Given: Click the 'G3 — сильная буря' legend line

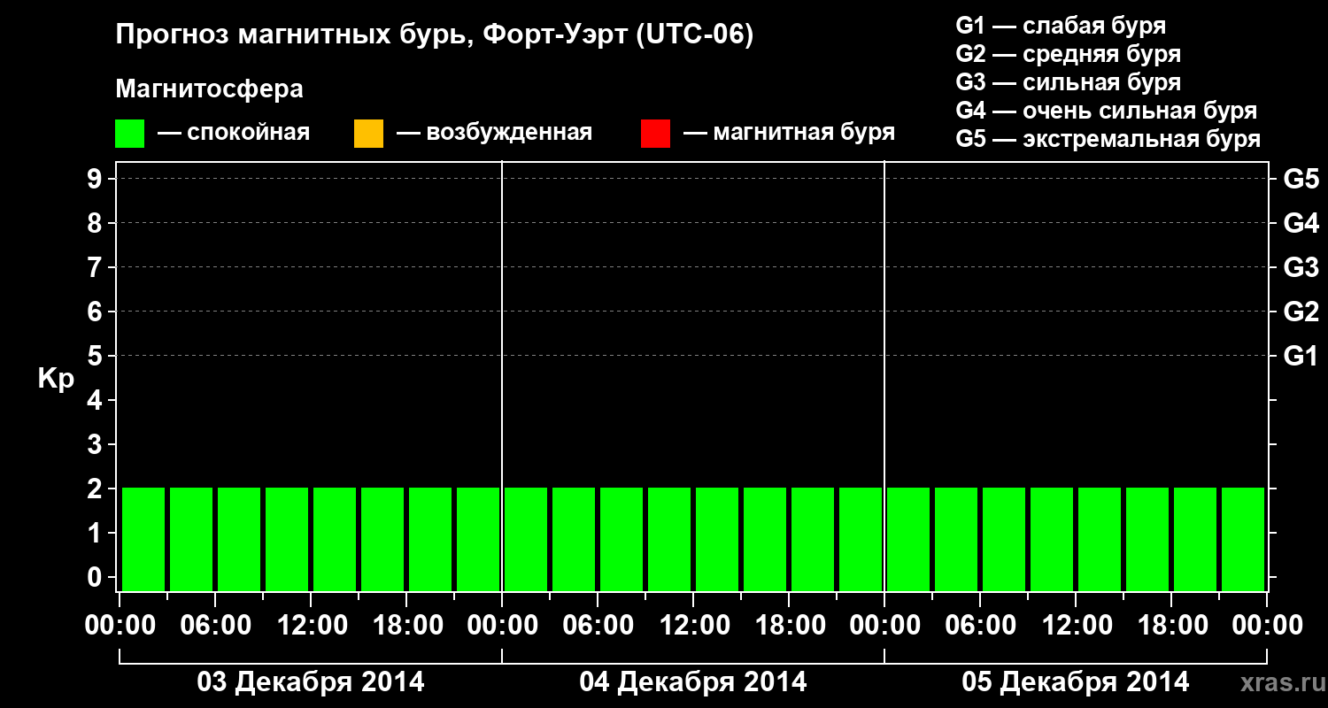Looking at the screenshot, I should point(1069,82).
